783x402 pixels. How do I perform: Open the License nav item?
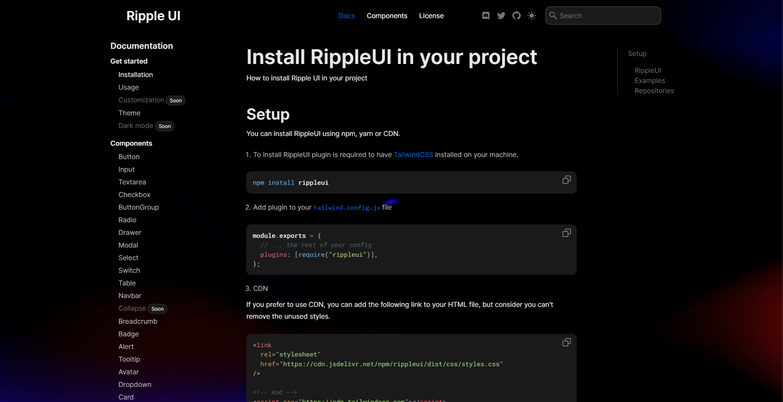click(x=431, y=16)
